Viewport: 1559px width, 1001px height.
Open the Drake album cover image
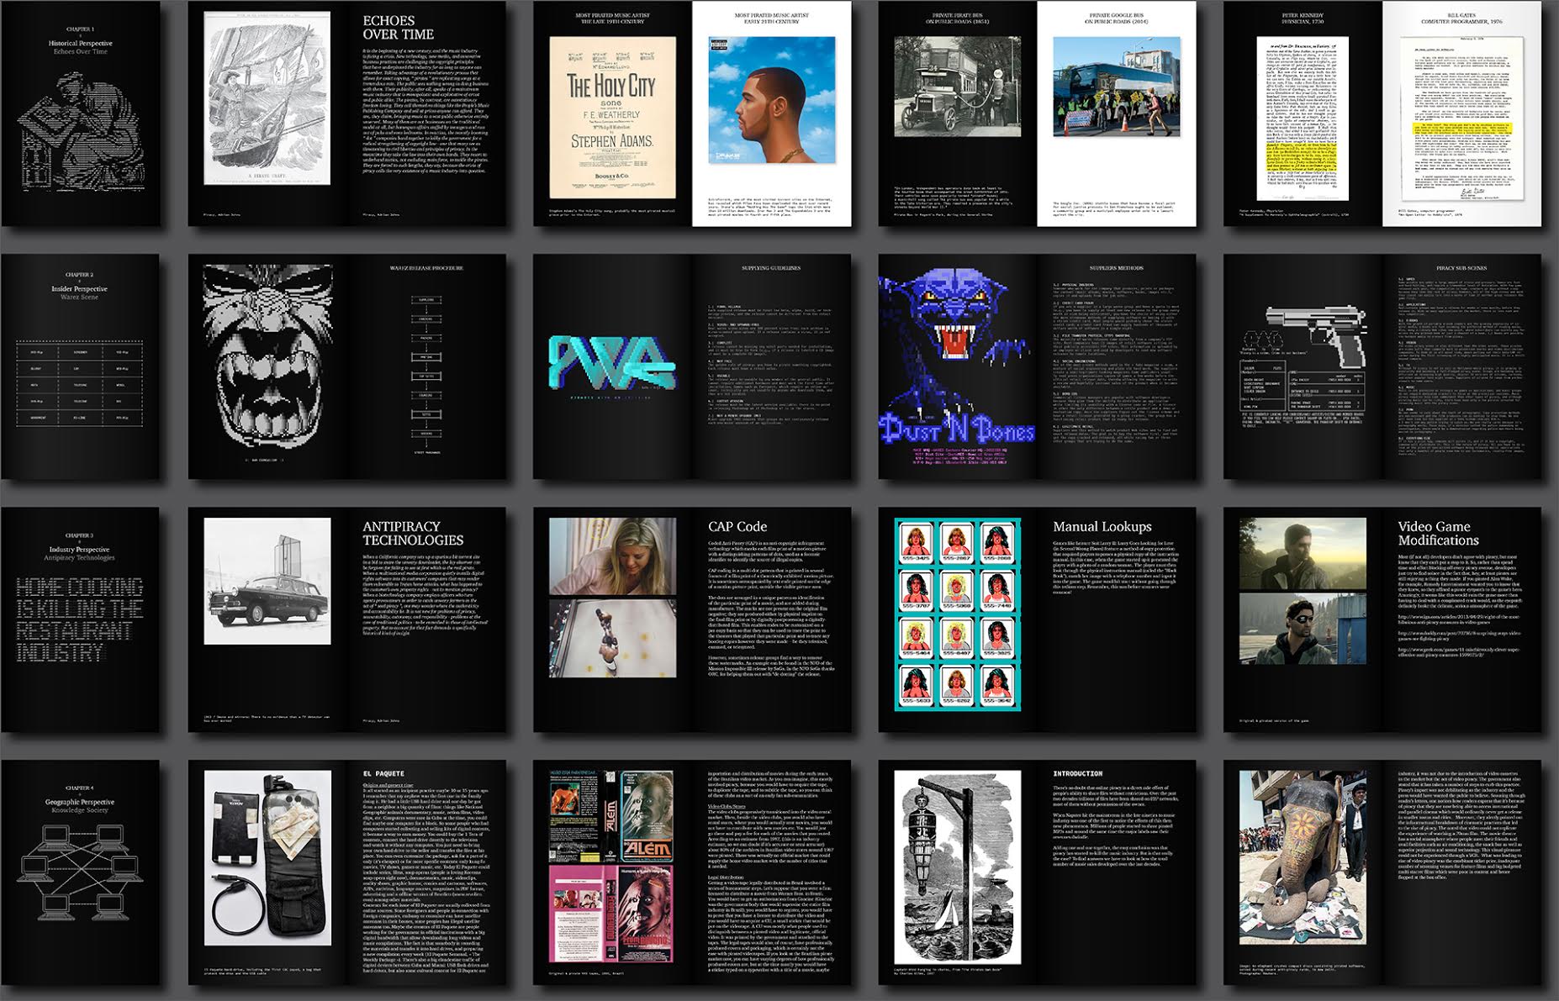tap(772, 100)
